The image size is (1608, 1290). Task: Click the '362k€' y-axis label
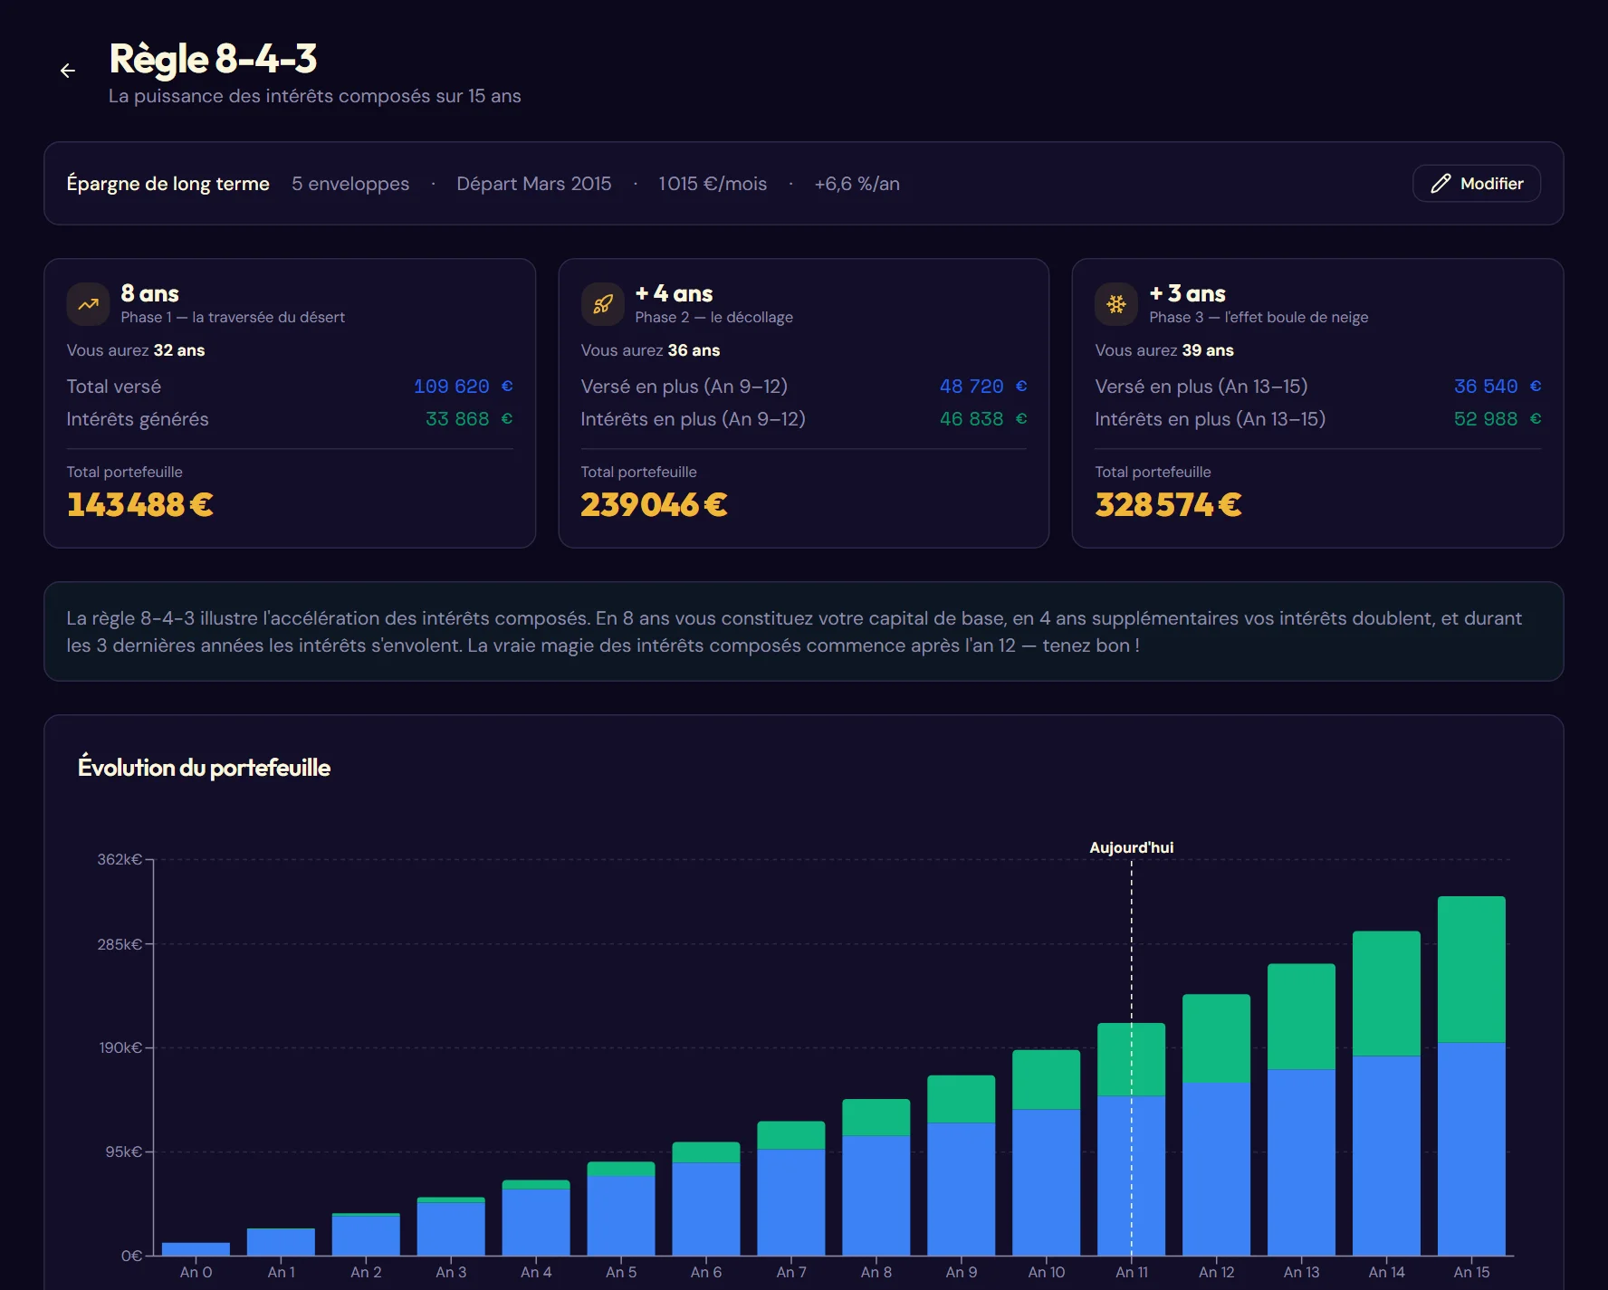point(120,859)
